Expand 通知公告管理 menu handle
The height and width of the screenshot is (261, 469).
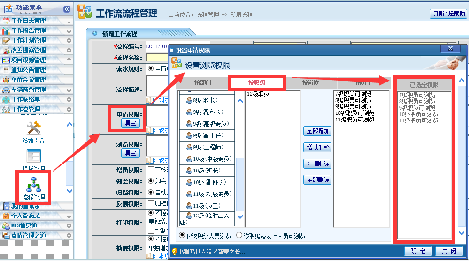click(69, 70)
